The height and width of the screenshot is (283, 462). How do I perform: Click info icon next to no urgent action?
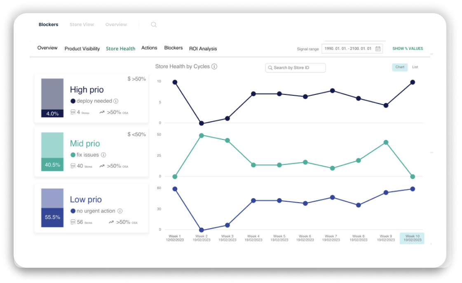pos(120,211)
